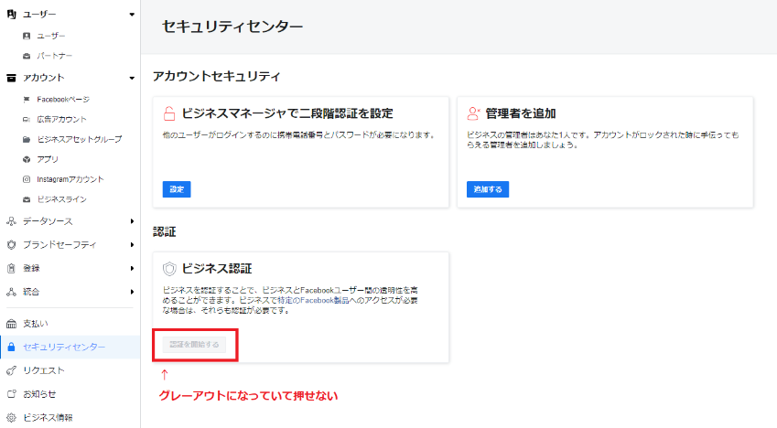Click the お知らせ notification icon

tap(11, 394)
